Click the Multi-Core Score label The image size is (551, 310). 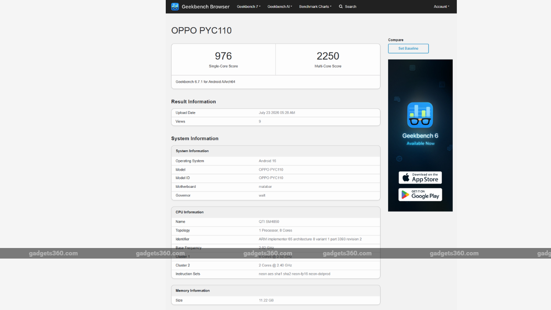(x=328, y=66)
